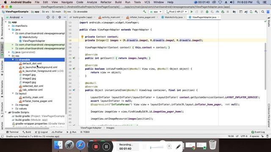Run the app with green play icon
The height and width of the screenshot is (152, 271).
click(x=191, y=12)
